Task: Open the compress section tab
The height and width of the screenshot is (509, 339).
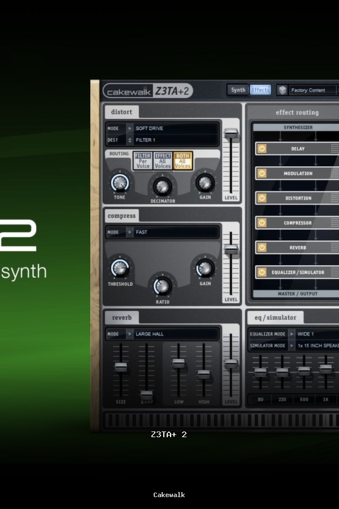Action: click(121, 215)
